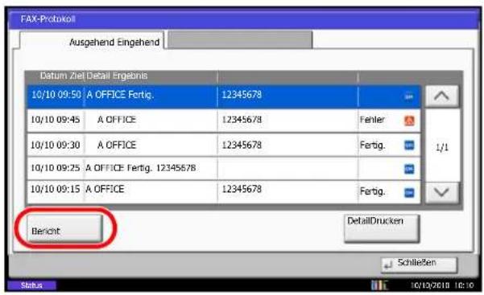Click A OFFICE in the 09:45 row
The image size is (484, 295).
pyautogui.click(x=117, y=120)
